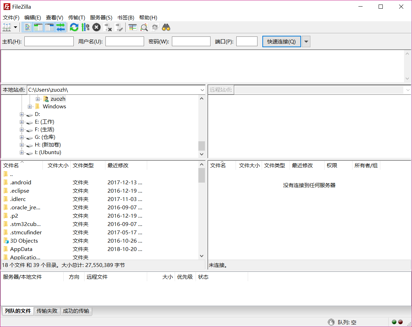Toggle directory comparison
The height and width of the screenshot is (327, 412).
[144, 27]
